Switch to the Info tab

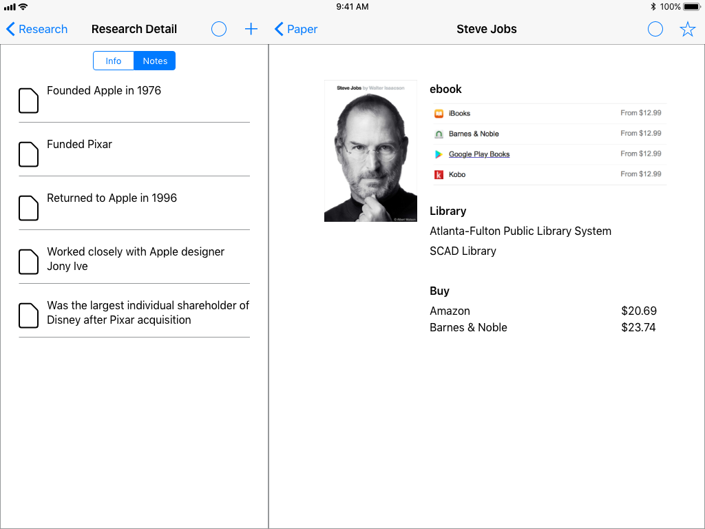[x=114, y=61]
